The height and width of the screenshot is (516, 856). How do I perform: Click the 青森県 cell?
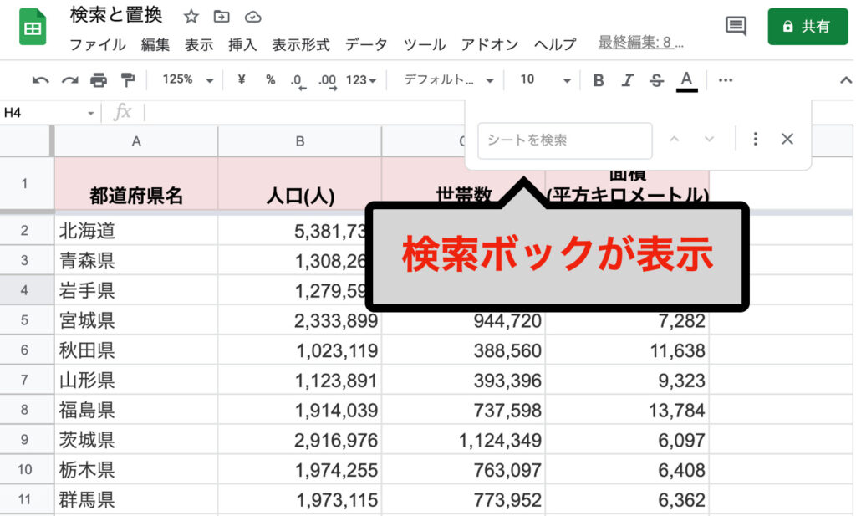click(136, 260)
